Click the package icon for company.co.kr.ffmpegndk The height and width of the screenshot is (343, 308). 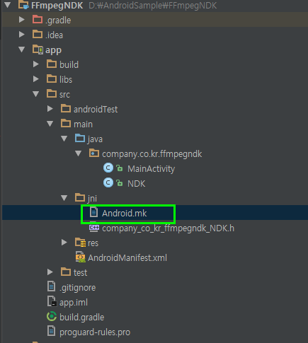pos(94,153)
